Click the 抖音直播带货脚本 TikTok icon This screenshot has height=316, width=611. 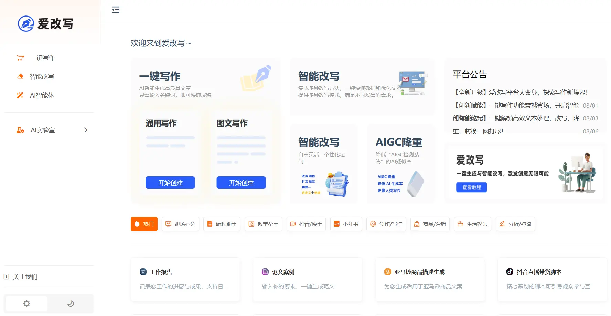[510, 272]
